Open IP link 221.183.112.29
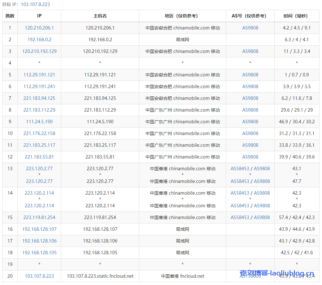322x285 pixels. (x=39, y=110)
